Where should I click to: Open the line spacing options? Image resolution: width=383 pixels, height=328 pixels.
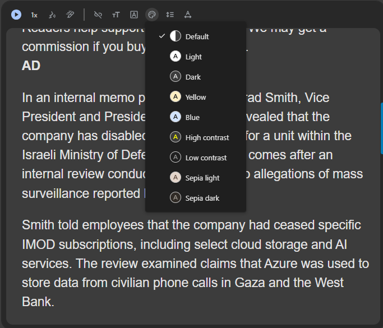pyautogui.click(x=170, y=15)
